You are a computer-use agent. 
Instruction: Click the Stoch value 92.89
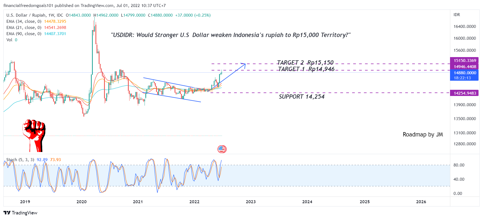(x=42, y=160)
